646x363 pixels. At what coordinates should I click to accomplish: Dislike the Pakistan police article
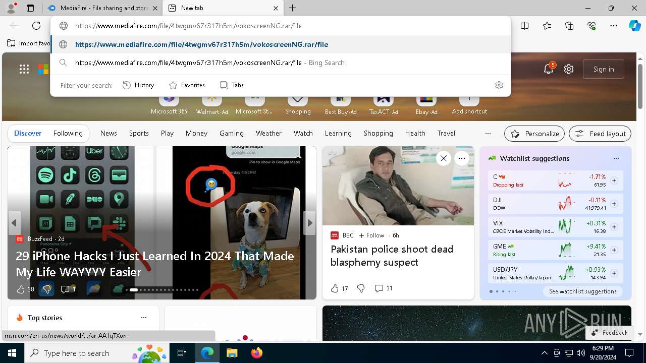tap(361, 288)
